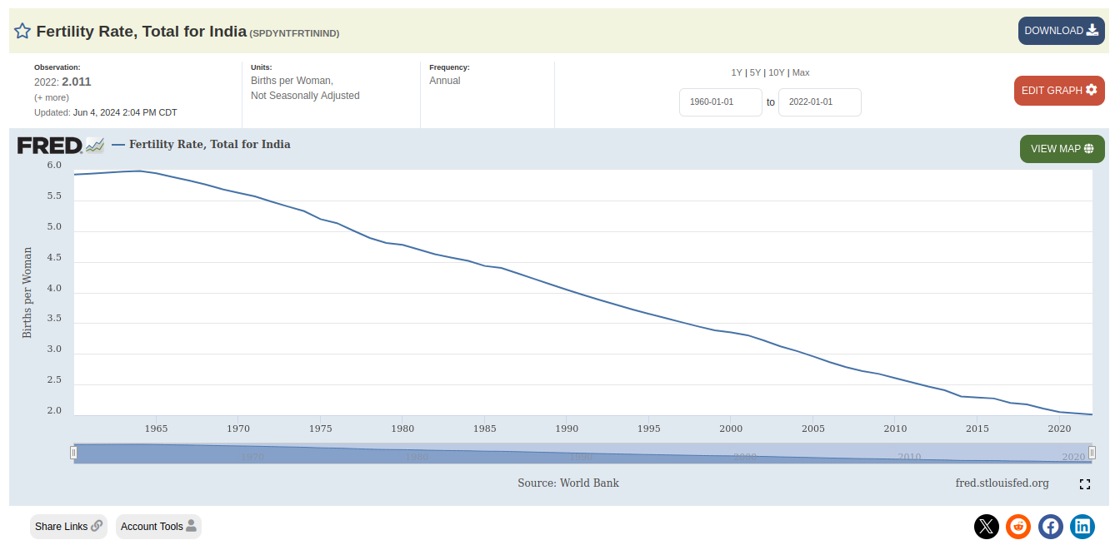Expand the (+ more) observations link
This screenshot has width=1120, height=545.
(52, 97)
